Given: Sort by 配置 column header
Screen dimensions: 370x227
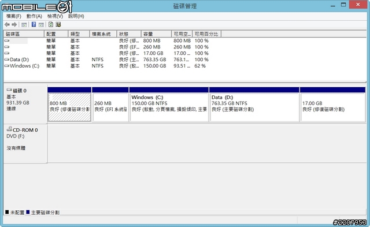Looking at the screenshot, I should (56, 34).
